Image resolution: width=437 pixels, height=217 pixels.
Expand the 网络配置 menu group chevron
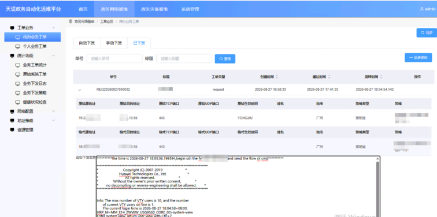pyautogui.click(x=54, y=111)
